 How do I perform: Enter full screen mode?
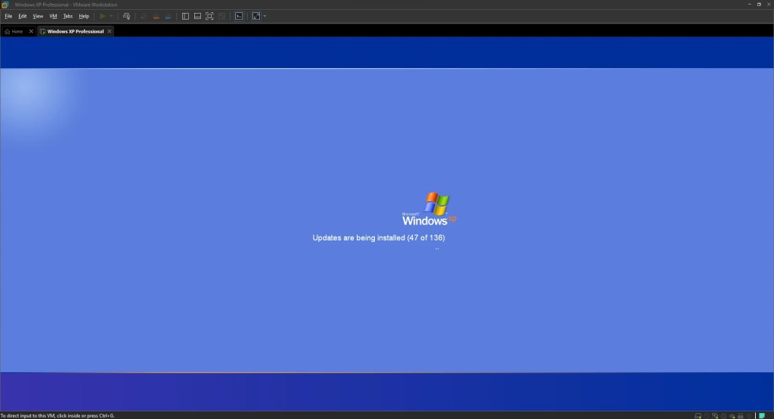[x=209, y=17]
